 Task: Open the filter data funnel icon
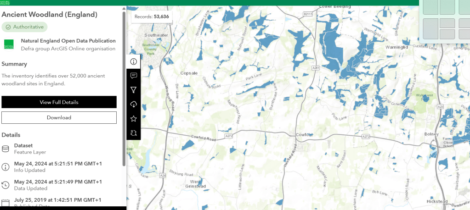133,90
